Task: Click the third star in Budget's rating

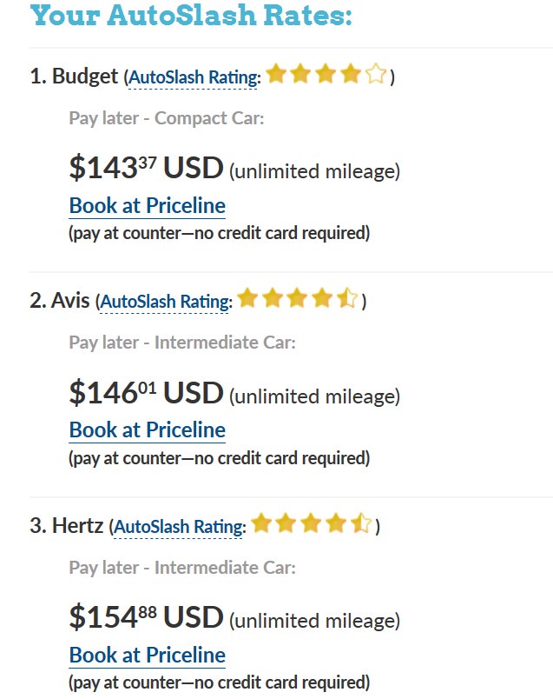Action: pos(326,75)
